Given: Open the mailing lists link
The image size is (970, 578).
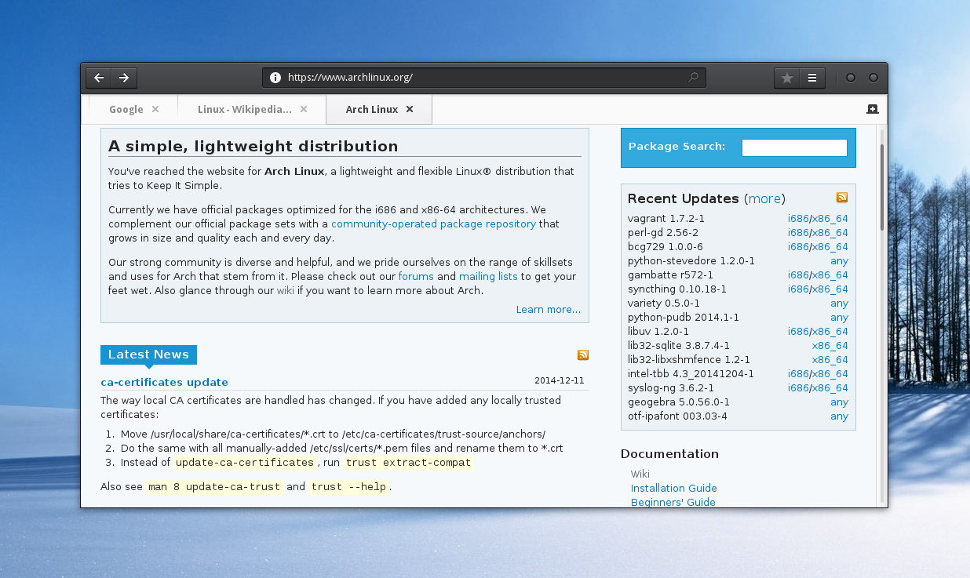Looking at the screenshot, I should (488, 277).
